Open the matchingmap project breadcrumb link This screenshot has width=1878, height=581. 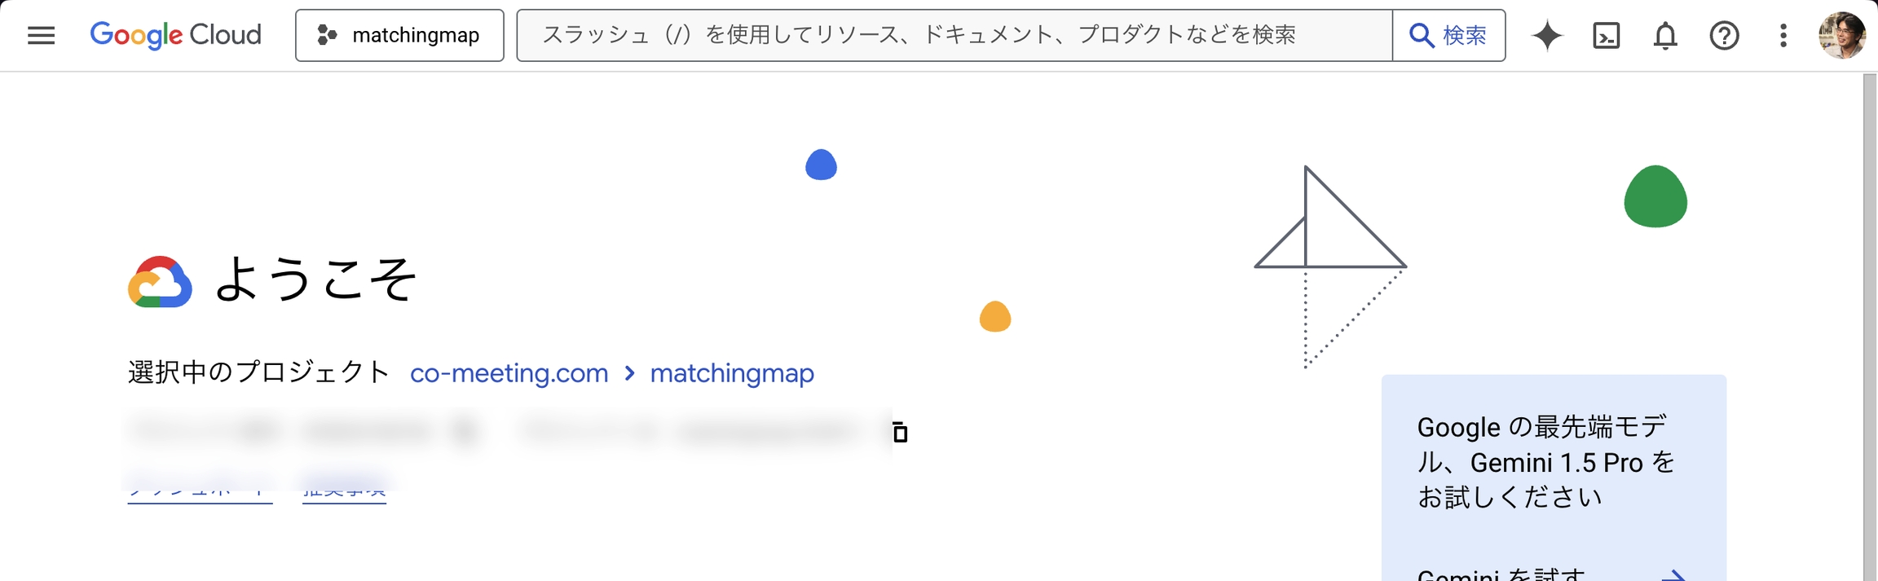tap(732, 373)
